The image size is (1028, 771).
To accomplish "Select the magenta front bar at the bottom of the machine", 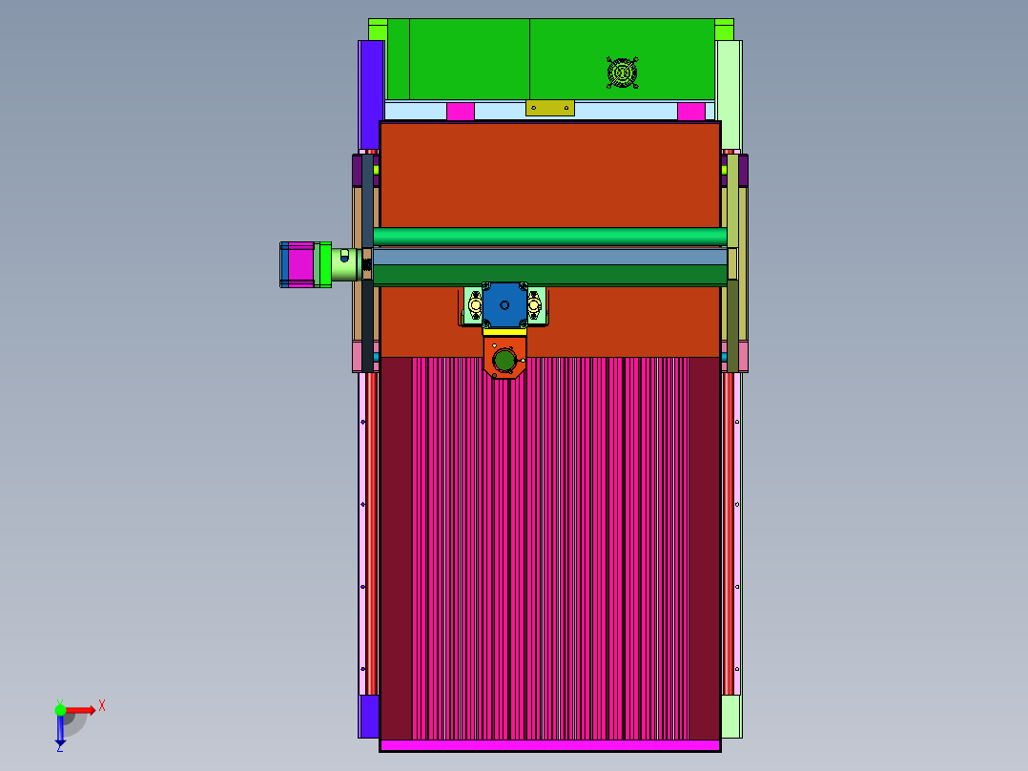I will coord(549,745).
